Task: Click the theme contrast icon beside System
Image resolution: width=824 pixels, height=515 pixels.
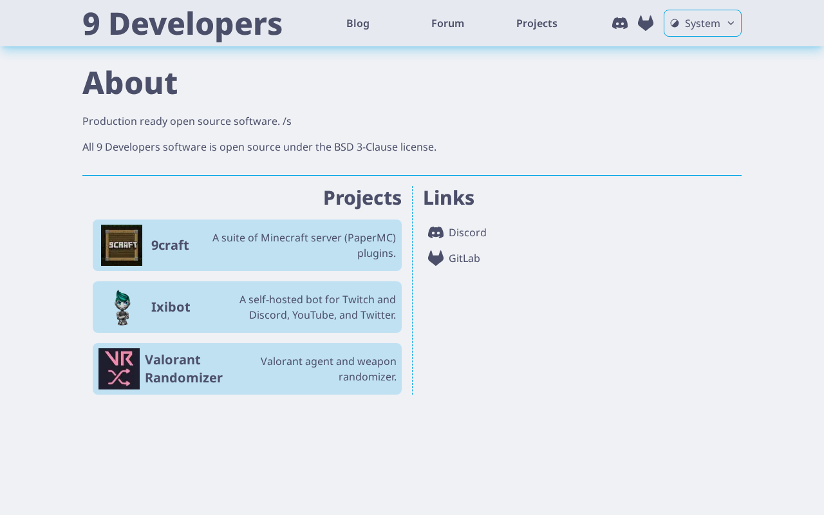Action: [x=675, y=23]
